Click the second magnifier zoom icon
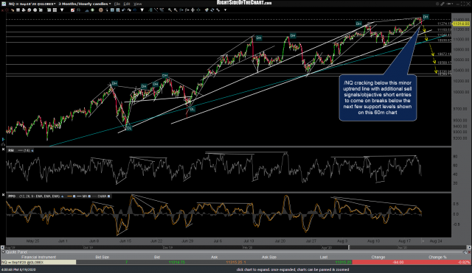Screen dimensions: 472x273 point(176,10)
